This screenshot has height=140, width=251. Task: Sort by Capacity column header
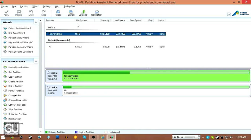point(102,20)
